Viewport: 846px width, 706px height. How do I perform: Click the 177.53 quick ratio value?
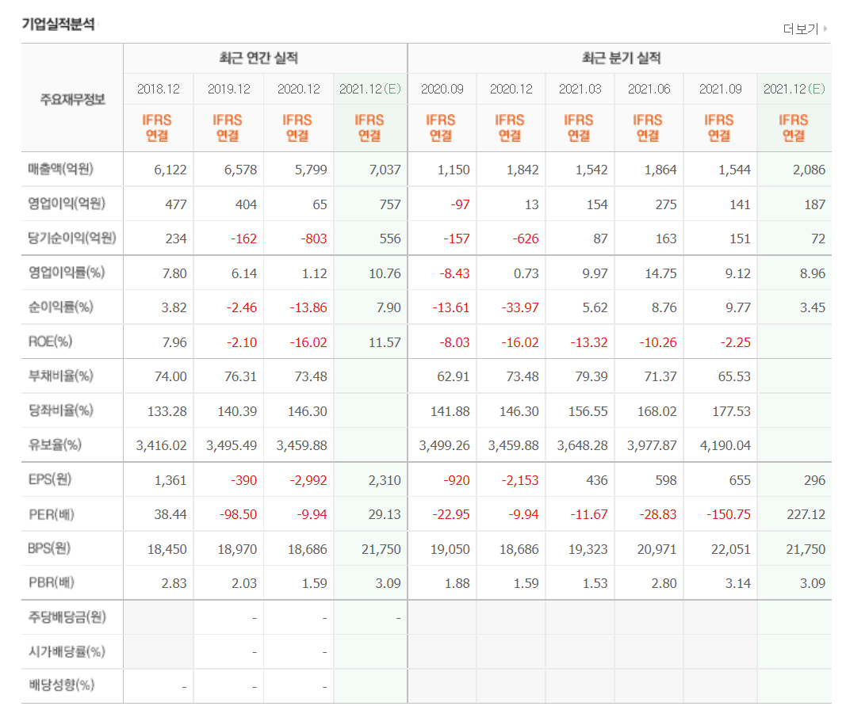(732, 411)
